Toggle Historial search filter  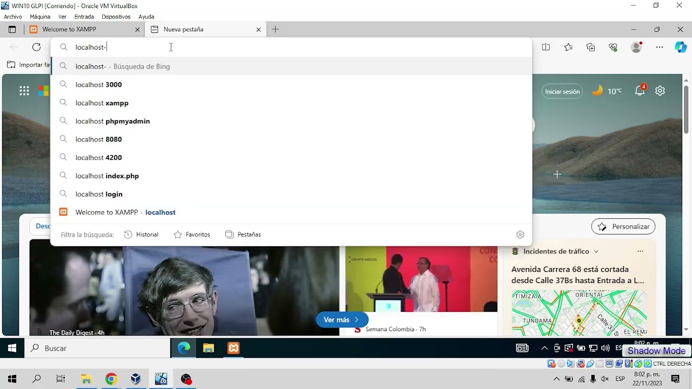(x=141, y=234)
